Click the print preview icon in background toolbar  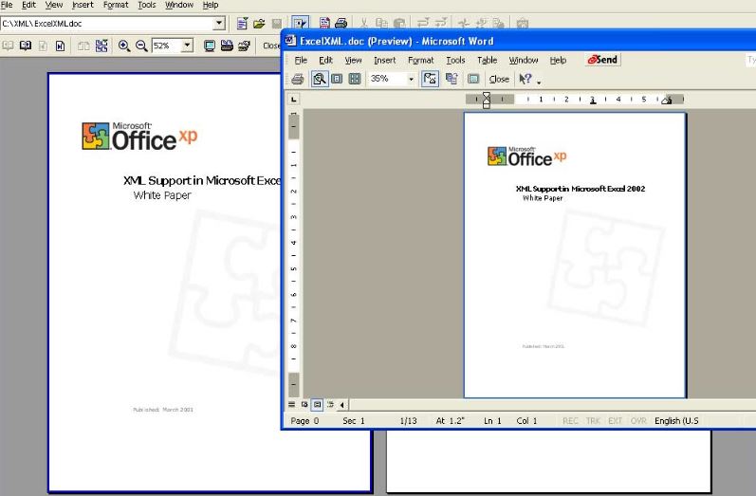click(324, 23)
